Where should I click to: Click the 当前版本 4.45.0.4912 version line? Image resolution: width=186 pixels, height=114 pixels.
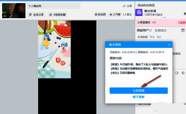tap(122, 52)
